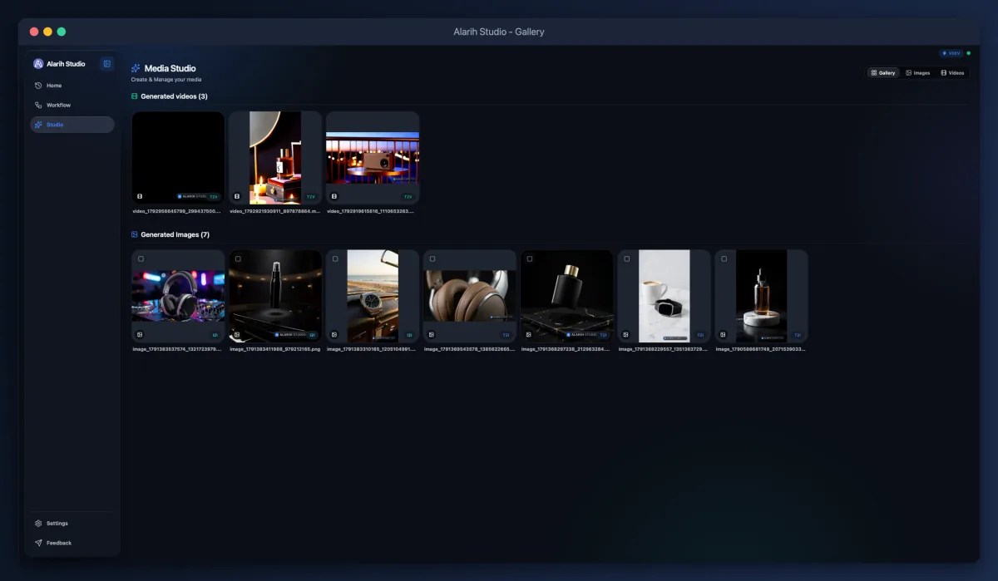This screenshot has height=581, width=998.
Task: Switch to the Videos view tab
Action: pos(952,73)
